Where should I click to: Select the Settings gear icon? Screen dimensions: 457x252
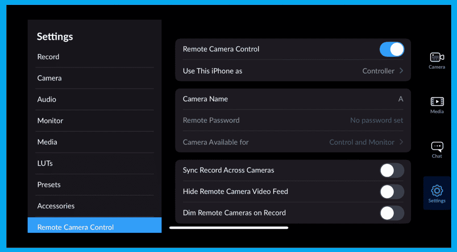pyautogui.click(x=436, y=191)
